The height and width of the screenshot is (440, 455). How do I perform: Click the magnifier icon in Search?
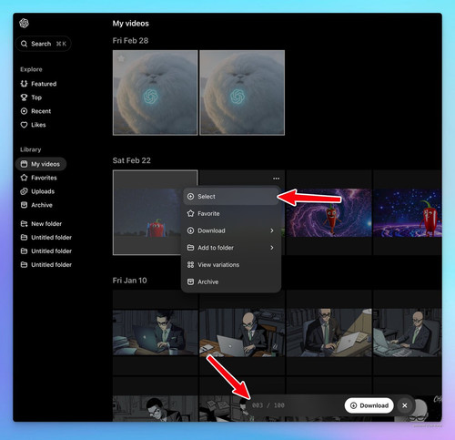pyautogui.click(x=24, y=44)
